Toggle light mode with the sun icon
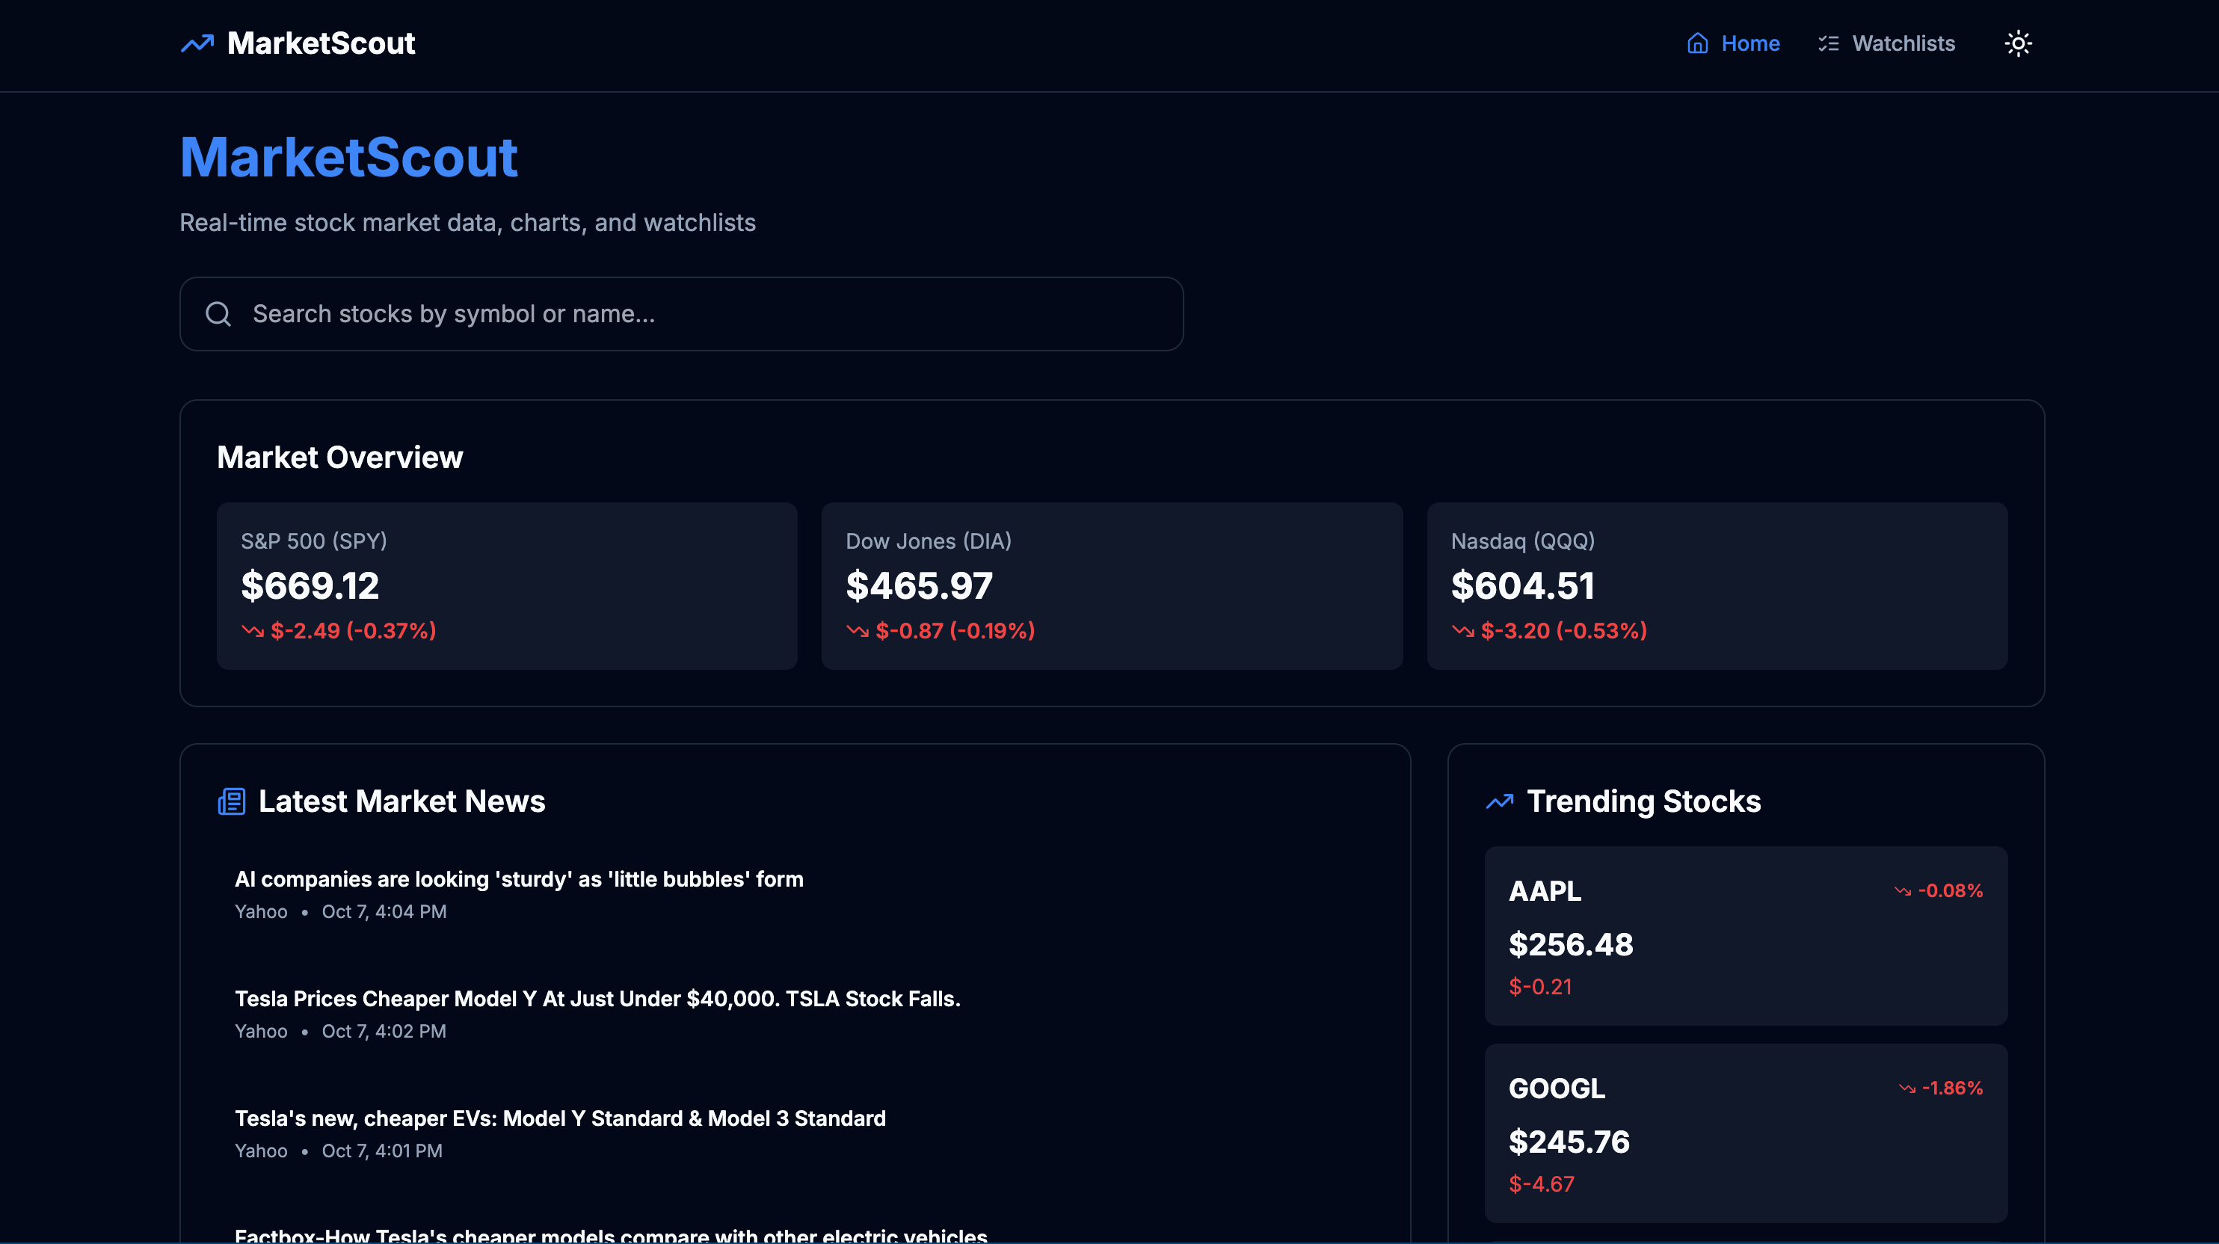The image size is (2219, 1244). point(2019,43)
